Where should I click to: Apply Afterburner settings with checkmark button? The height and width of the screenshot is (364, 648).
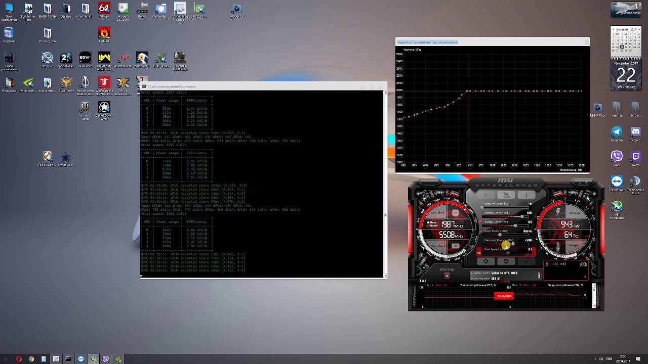click(x=525, y=261)
